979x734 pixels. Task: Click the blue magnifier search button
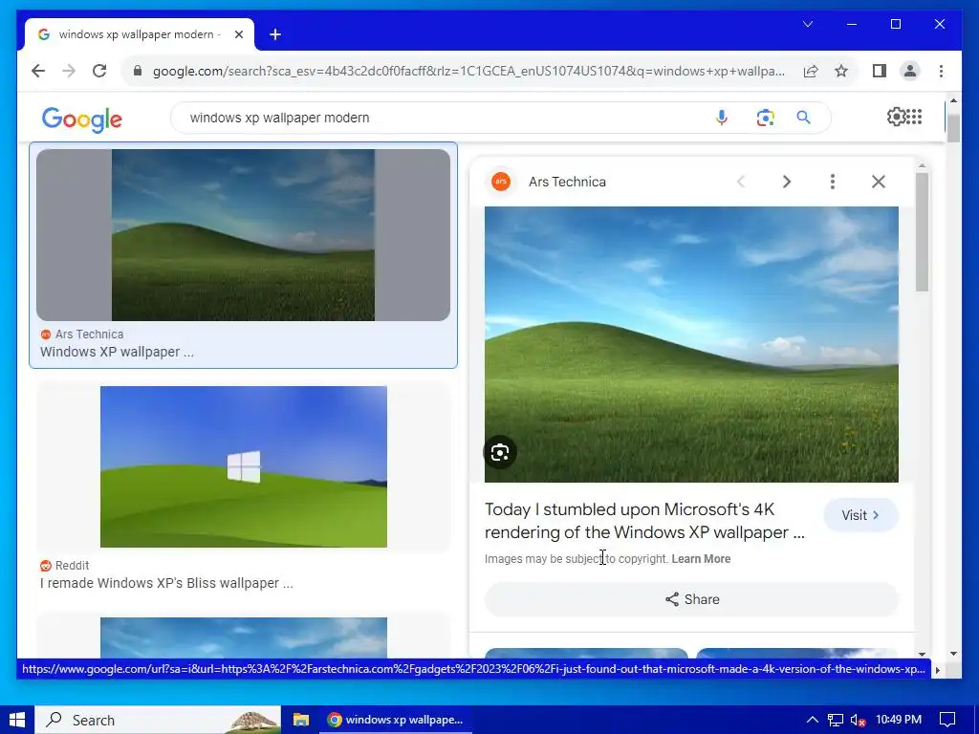pyautogui.click(x=803, y=118)
